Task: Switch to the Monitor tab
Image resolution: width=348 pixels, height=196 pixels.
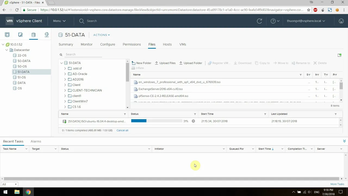Action: (x=86, y=44)
